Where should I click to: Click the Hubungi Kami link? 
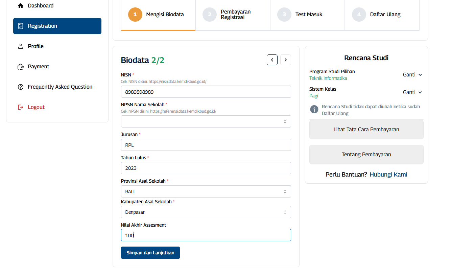(x=388, y=175)
